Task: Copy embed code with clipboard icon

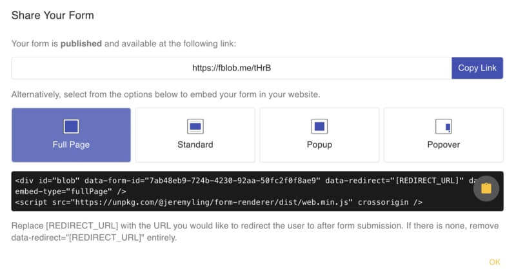Action: click(x=486, y=188)
